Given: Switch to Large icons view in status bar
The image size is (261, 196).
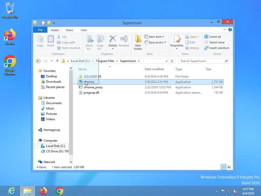Looking at the screenshot, I should pos(229,167).
